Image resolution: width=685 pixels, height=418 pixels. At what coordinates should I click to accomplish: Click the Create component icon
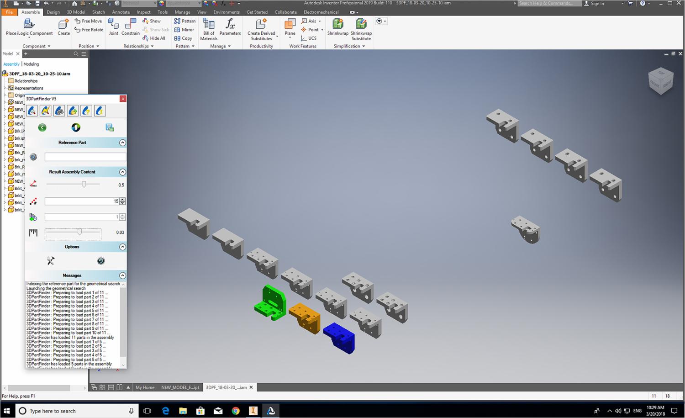[x=64, y=27]
